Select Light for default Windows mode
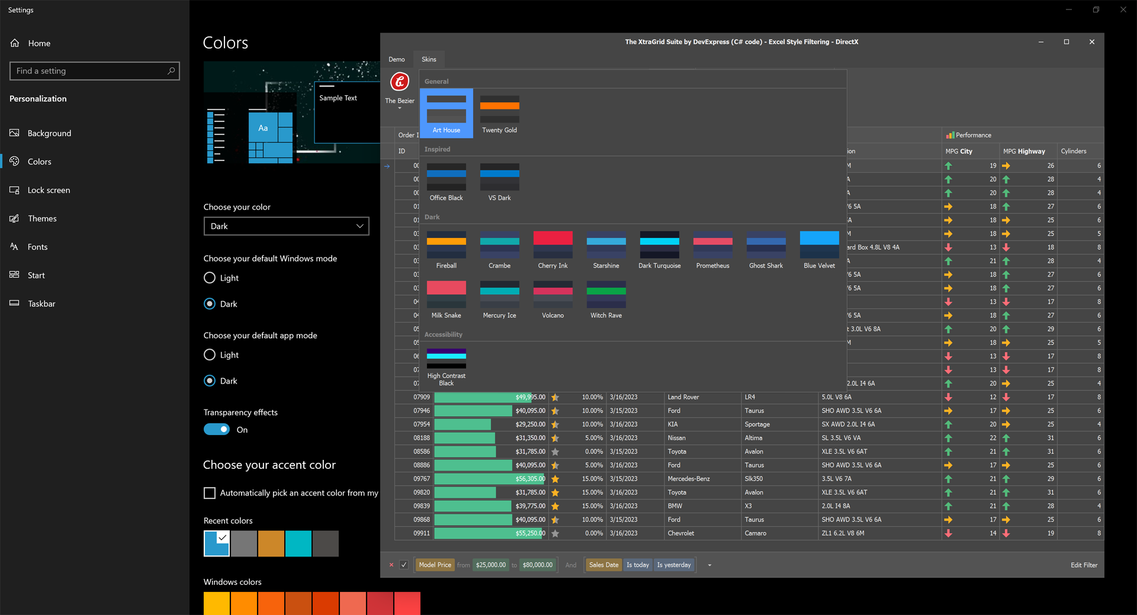 click(210, 278)
